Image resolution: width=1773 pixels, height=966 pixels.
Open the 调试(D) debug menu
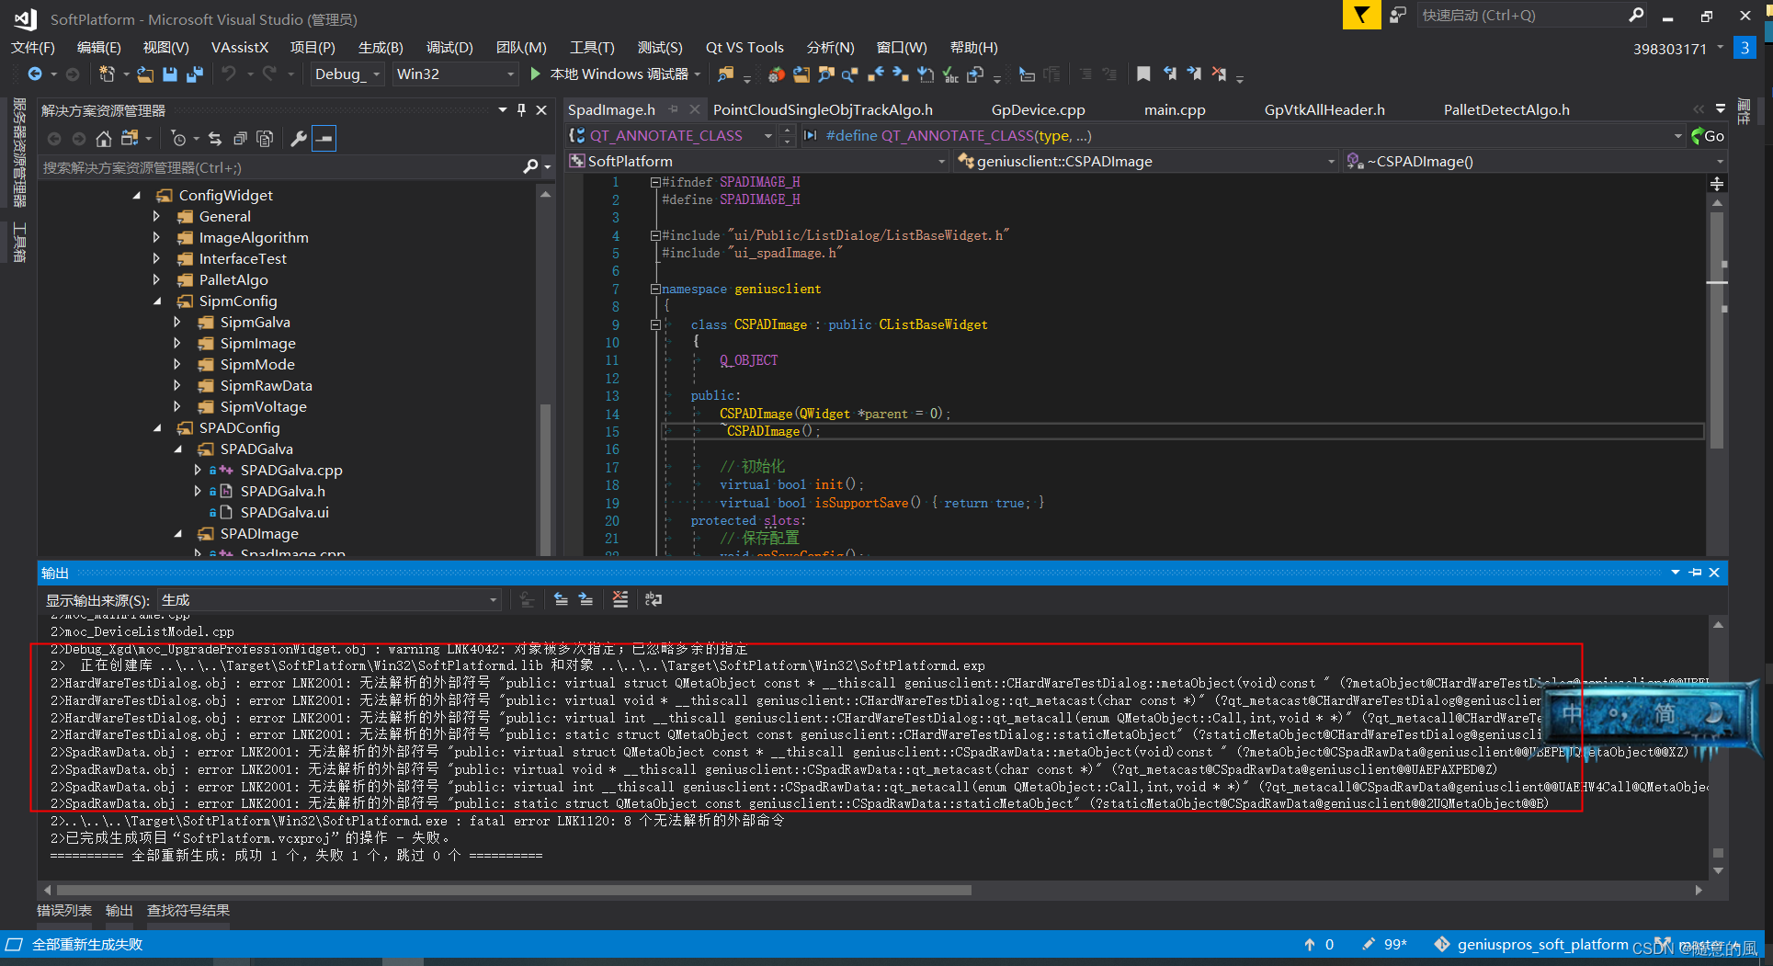(449, 48)
